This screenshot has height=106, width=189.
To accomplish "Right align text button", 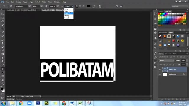I will point(83,6).
